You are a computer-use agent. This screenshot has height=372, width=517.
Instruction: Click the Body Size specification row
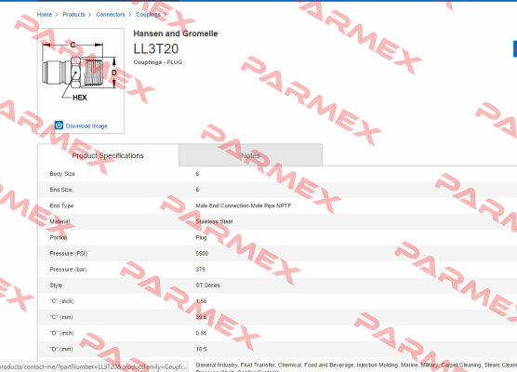(x=277, y=174)
